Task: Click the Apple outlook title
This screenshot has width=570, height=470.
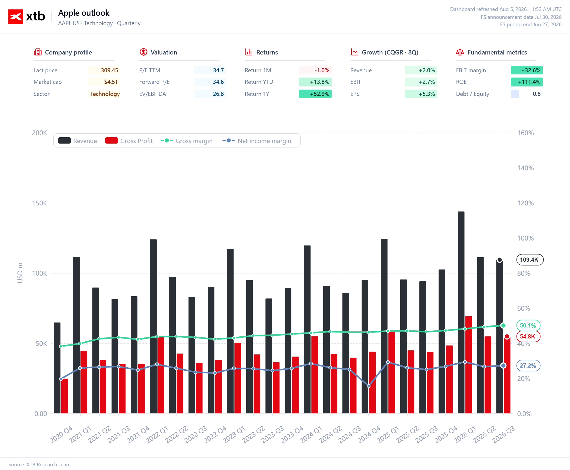Action: (84, 13)
